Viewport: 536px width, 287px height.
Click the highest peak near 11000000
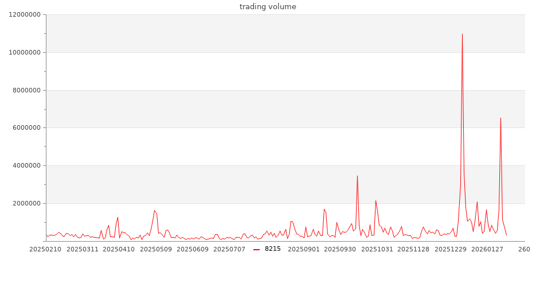coord(462,34)
